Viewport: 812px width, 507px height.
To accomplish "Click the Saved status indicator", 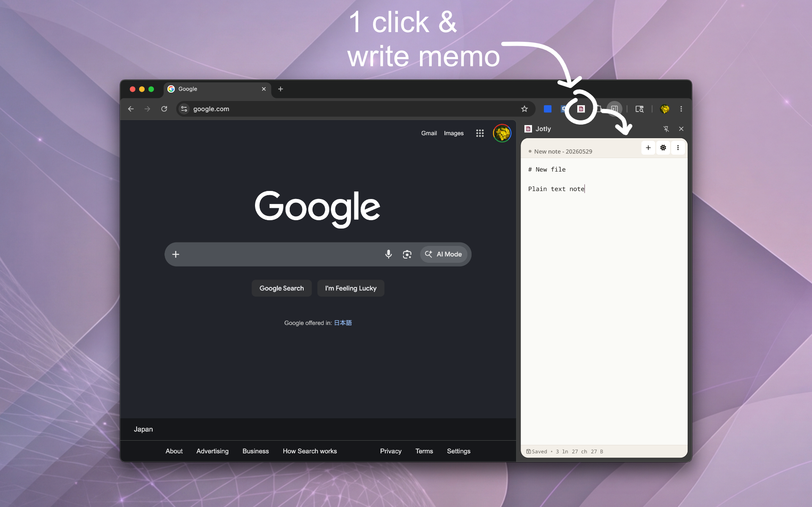I will coord(537,452).
